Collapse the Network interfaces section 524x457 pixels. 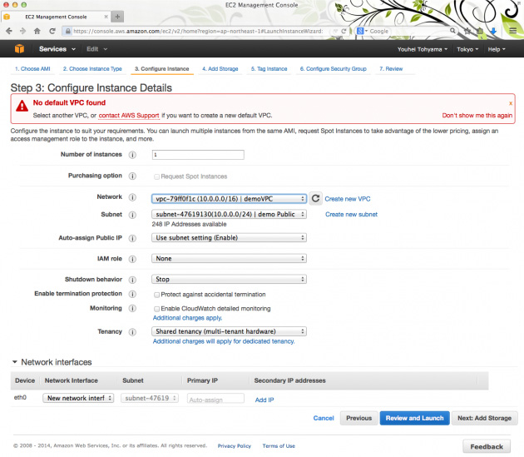pyautogui.click(x=15, y=362)
